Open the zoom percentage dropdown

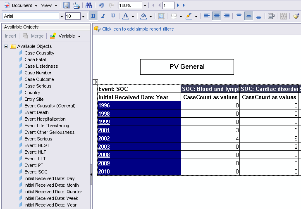point(145,6)
